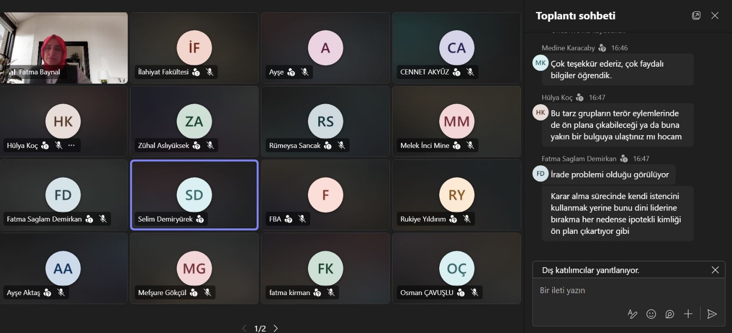The width and height of the screenshot is (732, 333).
Task: Go to next page of participants
Action: coord(276,328)
